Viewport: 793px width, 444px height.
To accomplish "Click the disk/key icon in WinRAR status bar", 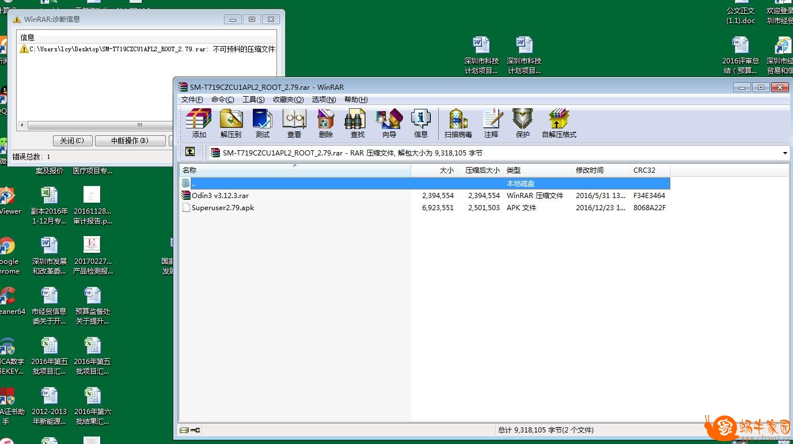I will 189,430.
